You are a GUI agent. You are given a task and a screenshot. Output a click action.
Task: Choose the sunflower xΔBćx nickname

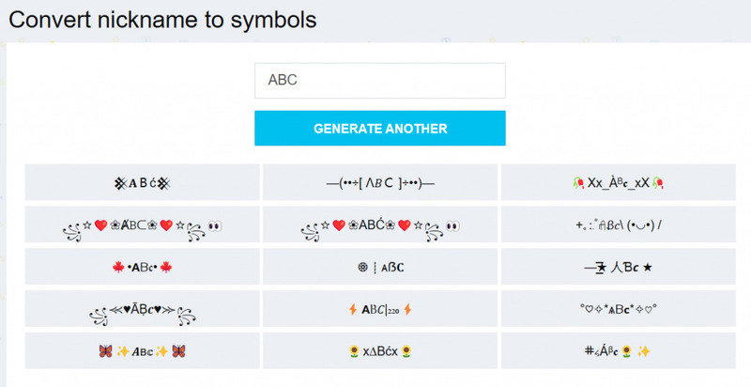click(x=380, y=351)
